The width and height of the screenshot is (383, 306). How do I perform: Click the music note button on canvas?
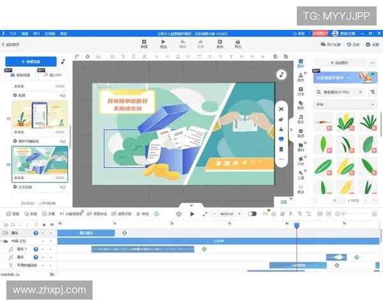281,75
